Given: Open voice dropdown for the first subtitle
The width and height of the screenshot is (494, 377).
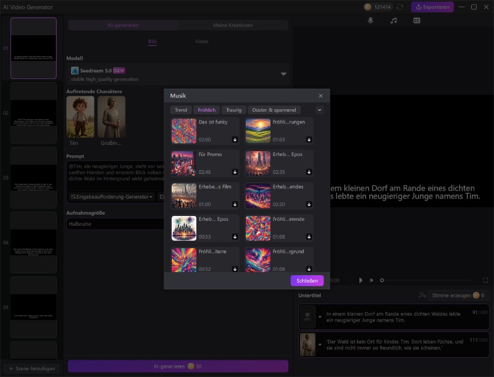Looking at the screenshot, I should (320, 317).
